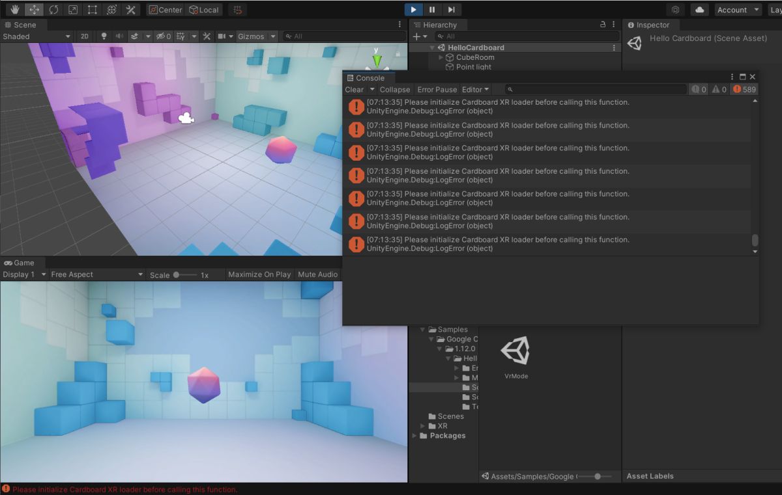782x495 pixels.
Task: Open Console three-dot options menu
Action: 732,77
